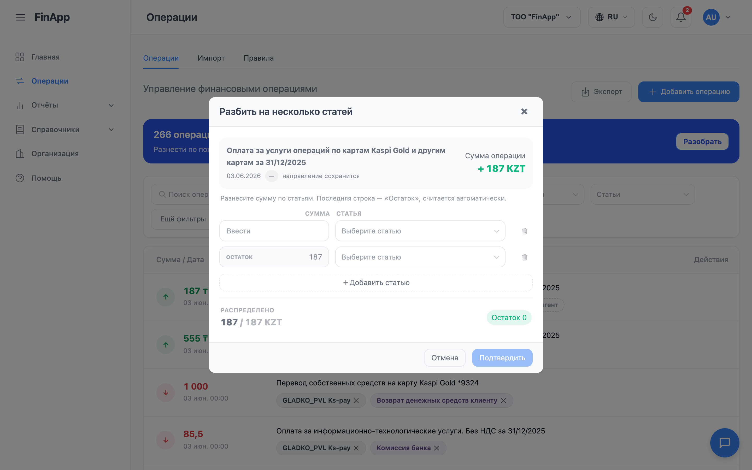Image resolution: width=752 pixels, height=470 pixels.
Task: Click the red down arrow of 1 000 operation
Action: click(x=166, y=392)
